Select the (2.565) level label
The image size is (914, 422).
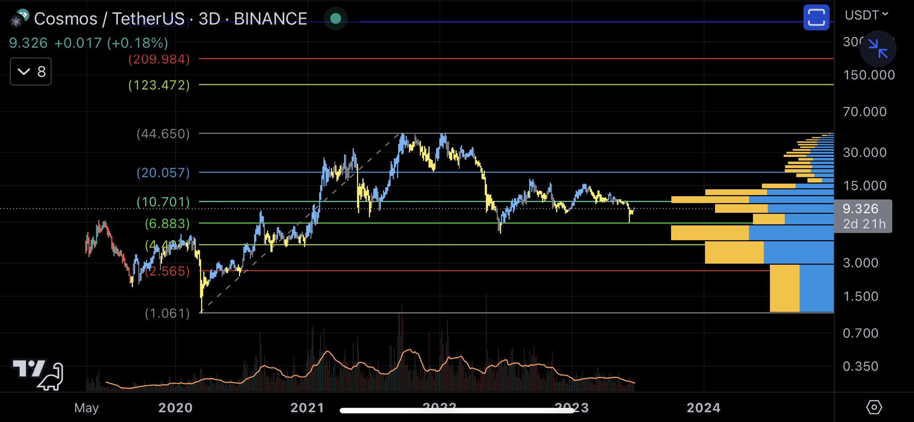coord(167,271)
